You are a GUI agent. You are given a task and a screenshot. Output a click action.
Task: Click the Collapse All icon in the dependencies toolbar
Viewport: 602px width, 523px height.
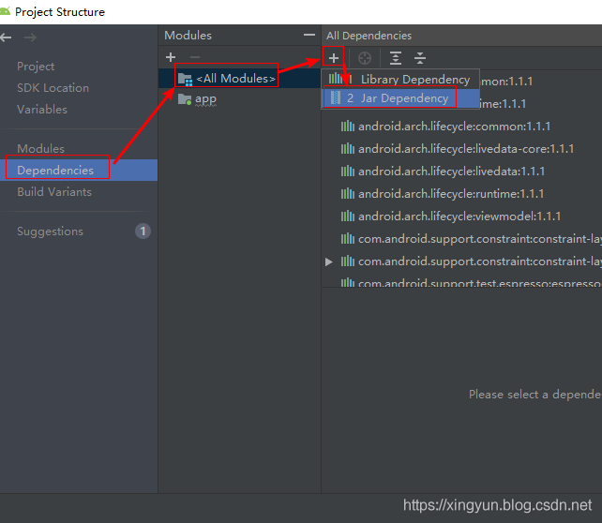(x=420, y=58)
